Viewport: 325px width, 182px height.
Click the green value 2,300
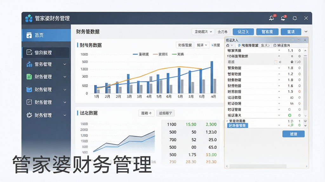tap(211, 124)
